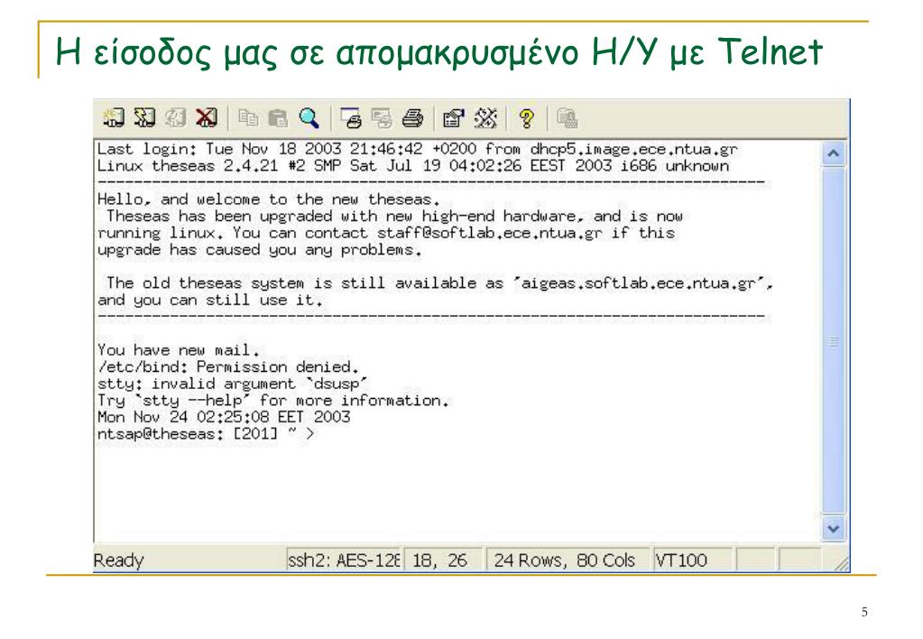923x639 pixels.
Task: Click the 'ntsap@theseas: [201] ~ >' prompt line
Action: click(x=206, y=434)
